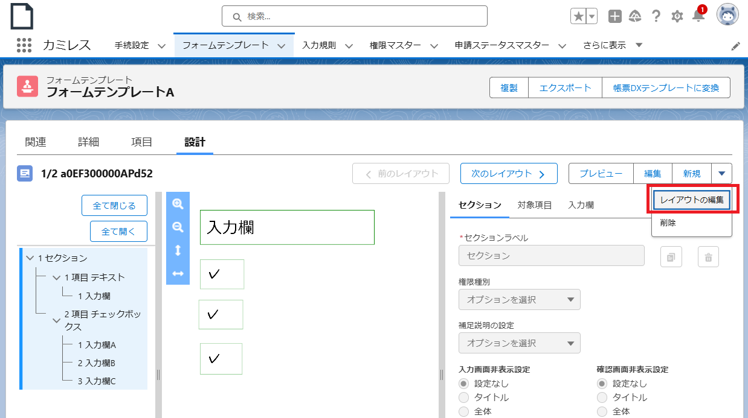
Task: Open the 補足説明の設定 dropdown
Action: [519, 343]
